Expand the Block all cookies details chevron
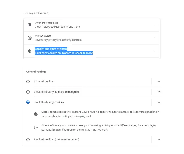The width and height of the screenshot is (184, 154). point(159,140)
